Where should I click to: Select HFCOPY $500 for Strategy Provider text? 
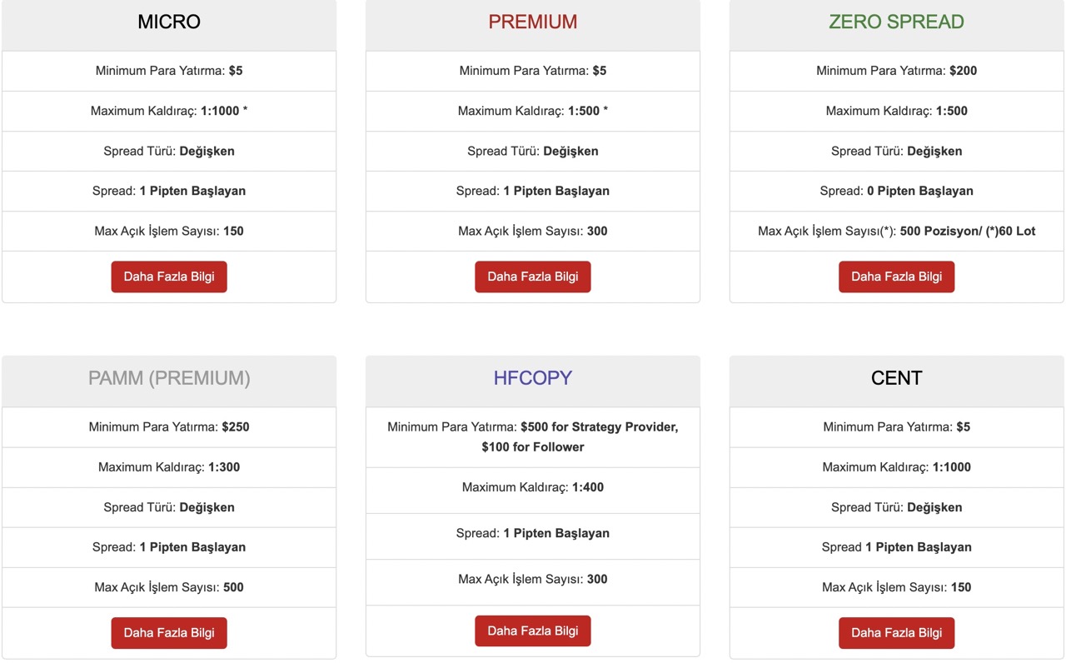pyautogui.click(x=600, y=426)
